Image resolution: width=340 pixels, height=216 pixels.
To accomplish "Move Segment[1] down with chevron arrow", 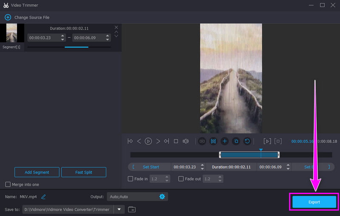I will coord(116,36).
